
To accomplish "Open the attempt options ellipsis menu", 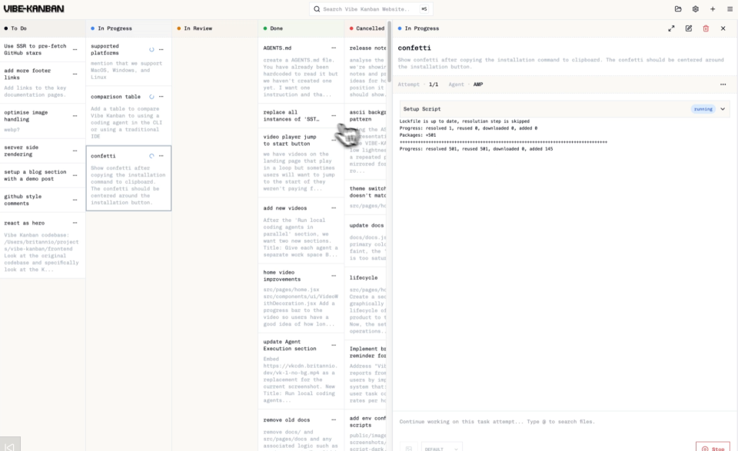I will [x=723, y=85].
